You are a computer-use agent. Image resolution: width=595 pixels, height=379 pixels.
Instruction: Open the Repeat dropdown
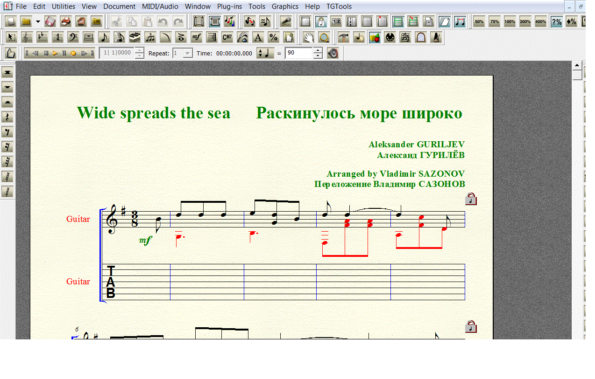pos(188,53)
